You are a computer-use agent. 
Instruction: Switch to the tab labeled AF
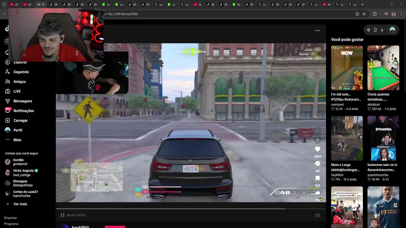[327, 4]
